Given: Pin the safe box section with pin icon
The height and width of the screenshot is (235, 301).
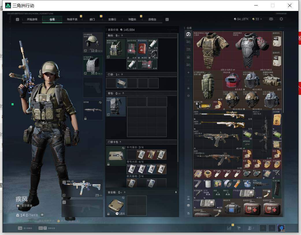Looking at the screenshot, I should tap(176, 192).
